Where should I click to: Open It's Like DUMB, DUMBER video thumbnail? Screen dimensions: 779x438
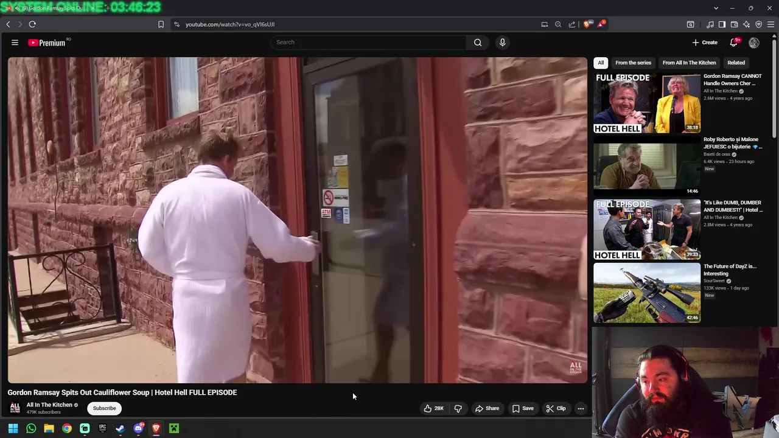[x=647, y=229]
